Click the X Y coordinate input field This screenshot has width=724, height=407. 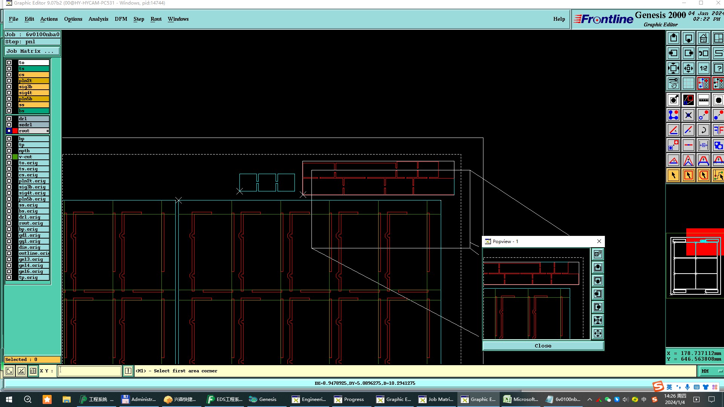click(x=90, y=371)
